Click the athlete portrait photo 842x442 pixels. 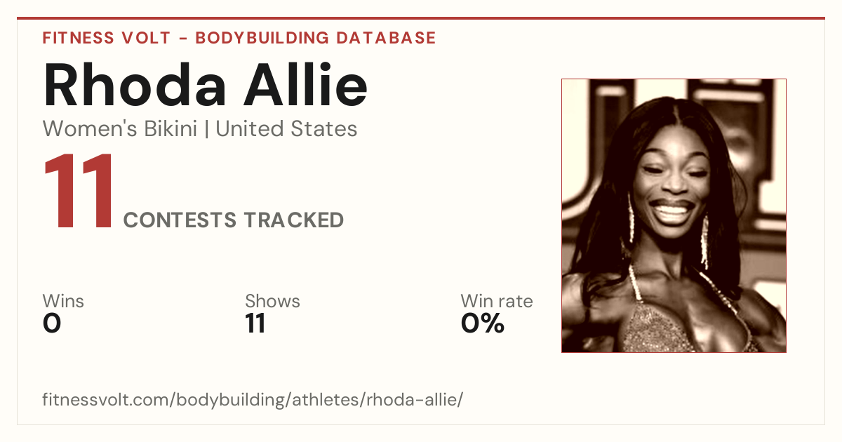click(x=674, y=215)
